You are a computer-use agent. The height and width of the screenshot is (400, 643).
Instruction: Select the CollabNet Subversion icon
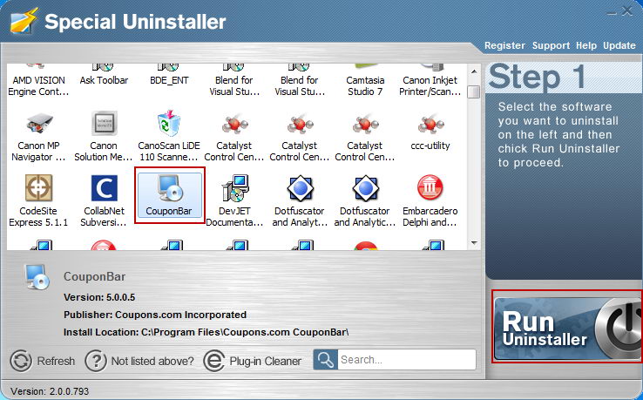(104, 188)
